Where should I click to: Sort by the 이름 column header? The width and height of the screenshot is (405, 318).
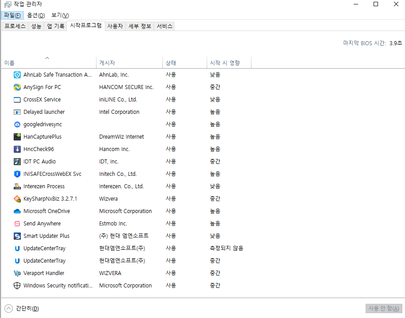click(49, 62)
